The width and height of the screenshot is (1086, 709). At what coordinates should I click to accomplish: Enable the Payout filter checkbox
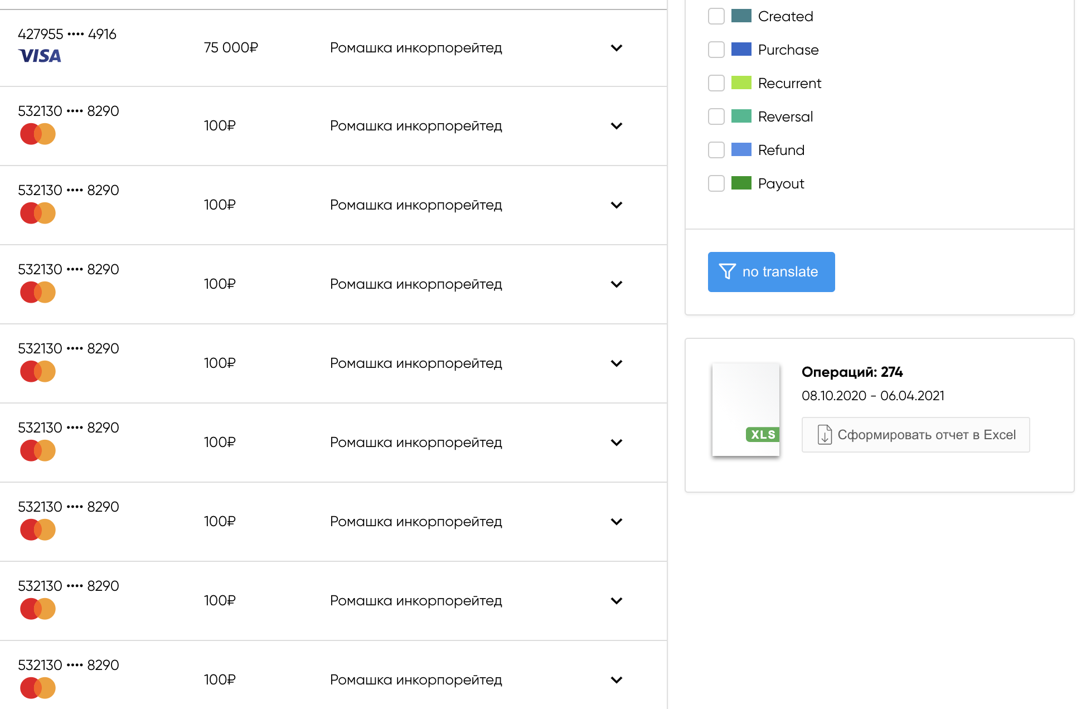pyautogui.click(x=716, y=183)
